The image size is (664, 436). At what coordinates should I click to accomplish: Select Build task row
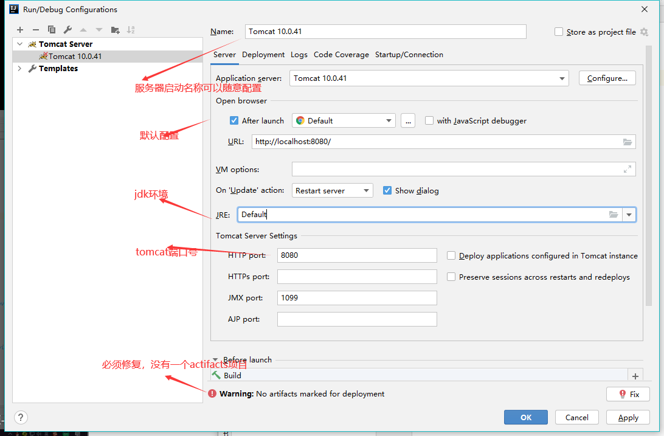pos(419,375)
